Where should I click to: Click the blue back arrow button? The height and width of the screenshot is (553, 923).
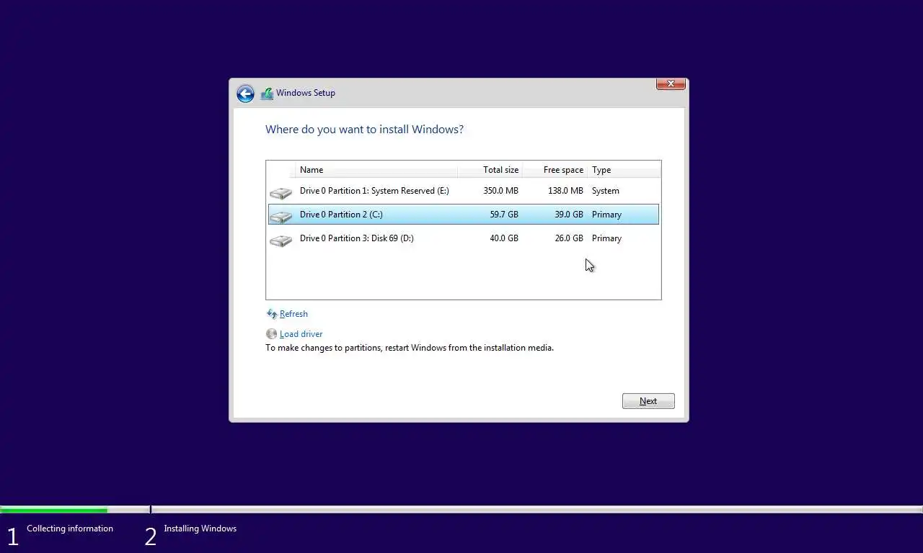point(245,94)
